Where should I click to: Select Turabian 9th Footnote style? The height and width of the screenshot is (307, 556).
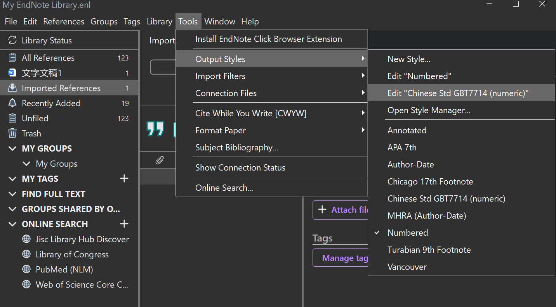[x=461, y=250]
